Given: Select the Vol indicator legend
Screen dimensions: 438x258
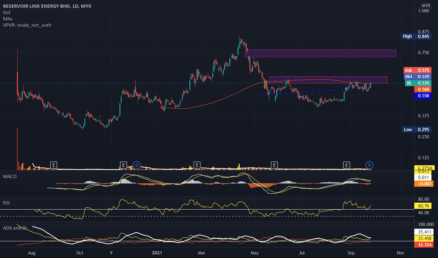Looking at the screenshot, I should (7, 13).
